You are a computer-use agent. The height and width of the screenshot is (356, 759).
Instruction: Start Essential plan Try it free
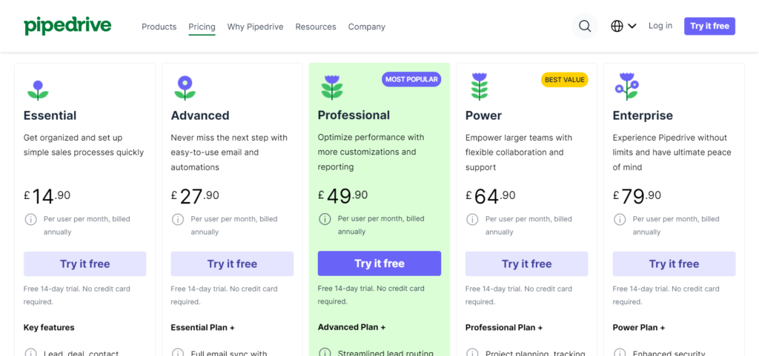[x=84, y=263]
